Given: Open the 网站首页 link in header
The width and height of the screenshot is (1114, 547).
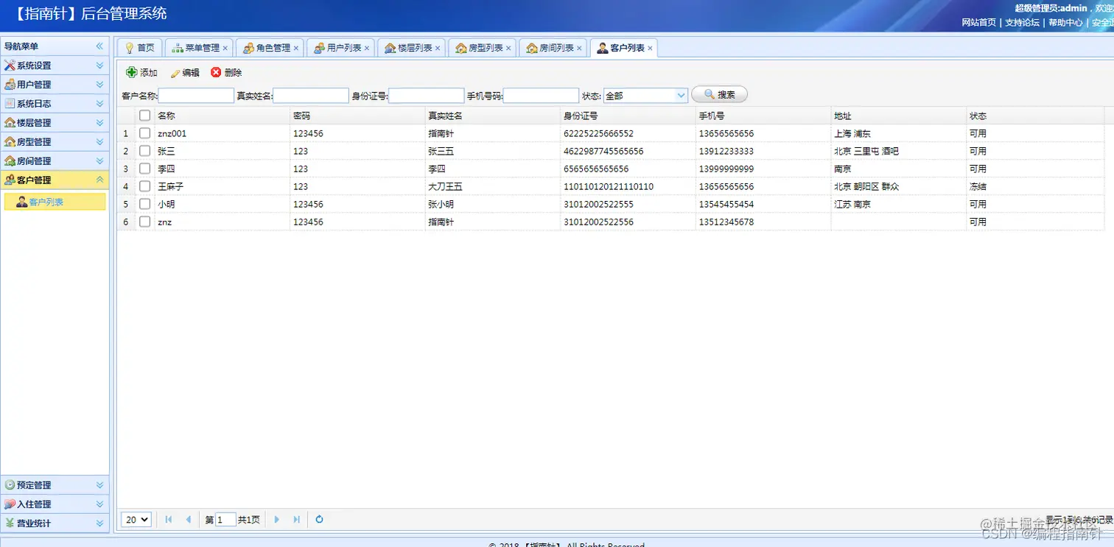Looking at the screenshot, I should (x=978, y=23).
